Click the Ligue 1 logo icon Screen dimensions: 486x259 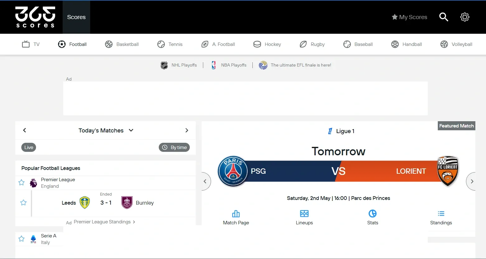pos(330,131)
